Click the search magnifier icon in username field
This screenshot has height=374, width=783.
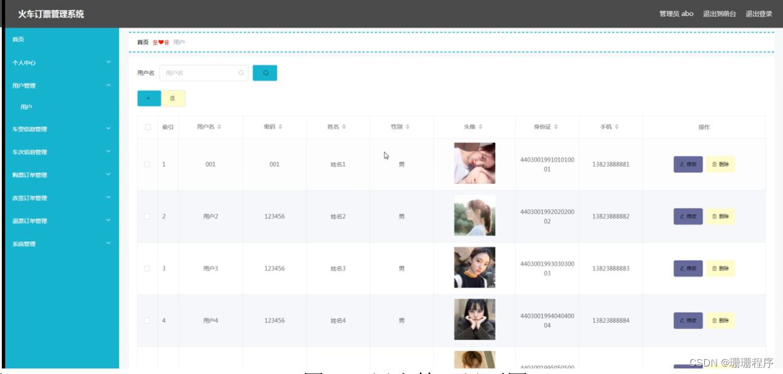click(241, 73)
